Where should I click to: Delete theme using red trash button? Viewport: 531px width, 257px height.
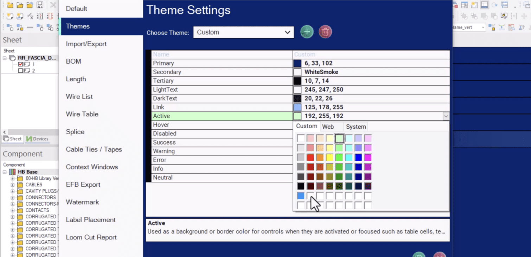[325, 32]
